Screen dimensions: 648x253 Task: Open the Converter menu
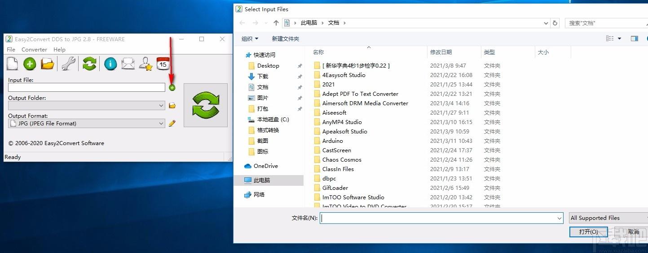[x=35, y=50]
